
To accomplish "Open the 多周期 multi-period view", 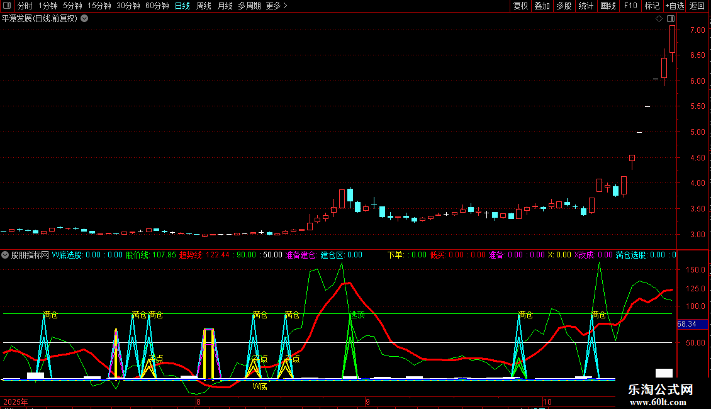I will [x=249, y=6].
